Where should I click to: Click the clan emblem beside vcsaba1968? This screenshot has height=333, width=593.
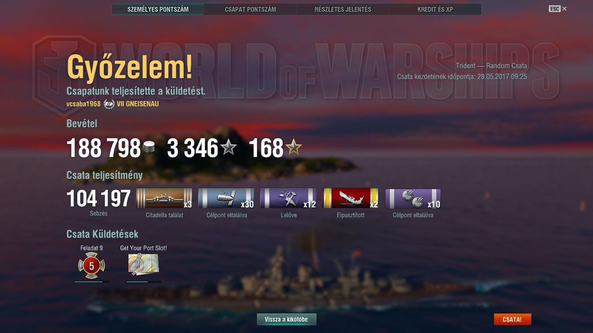(109, 104)
